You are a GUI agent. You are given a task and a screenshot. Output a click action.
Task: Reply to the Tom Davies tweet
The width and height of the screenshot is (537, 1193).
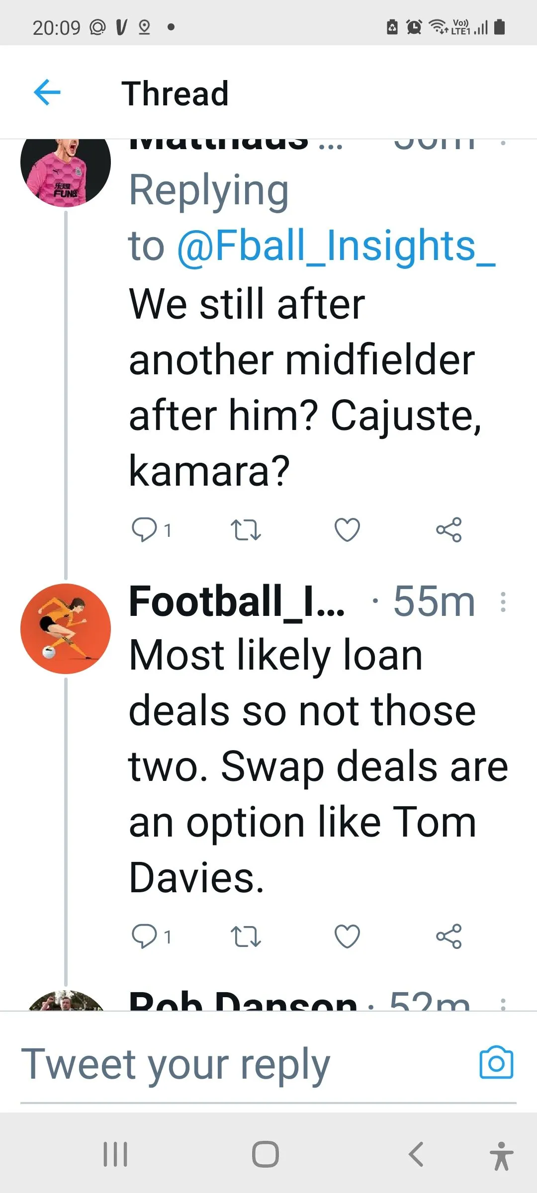[x=144, y=937]
